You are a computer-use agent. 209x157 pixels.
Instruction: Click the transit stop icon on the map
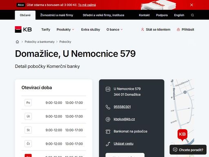click(185, 92)
